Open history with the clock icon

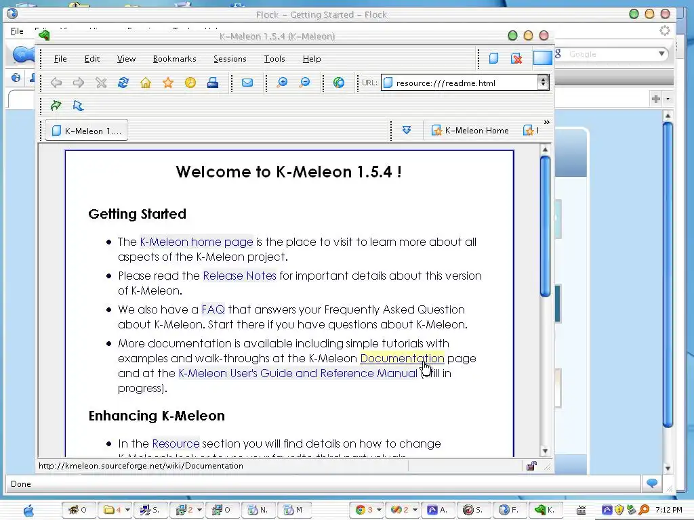190,83
